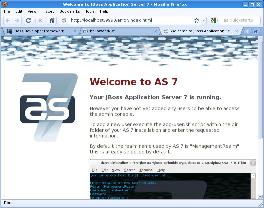Click 'Your JBoss Application Server 7 is running.' text
264x208 pixels.
tap(155, 98)
